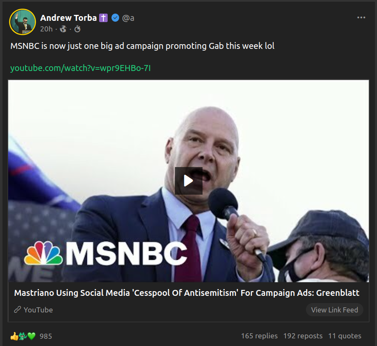Open the Andrew Torba display name

click(x=68, y=18)
